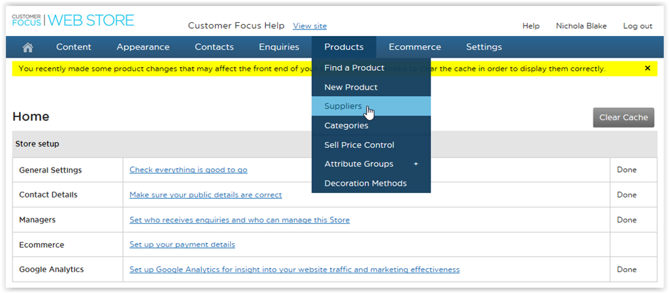Dismiss the yellow cache warning banner

click(647, 68)
